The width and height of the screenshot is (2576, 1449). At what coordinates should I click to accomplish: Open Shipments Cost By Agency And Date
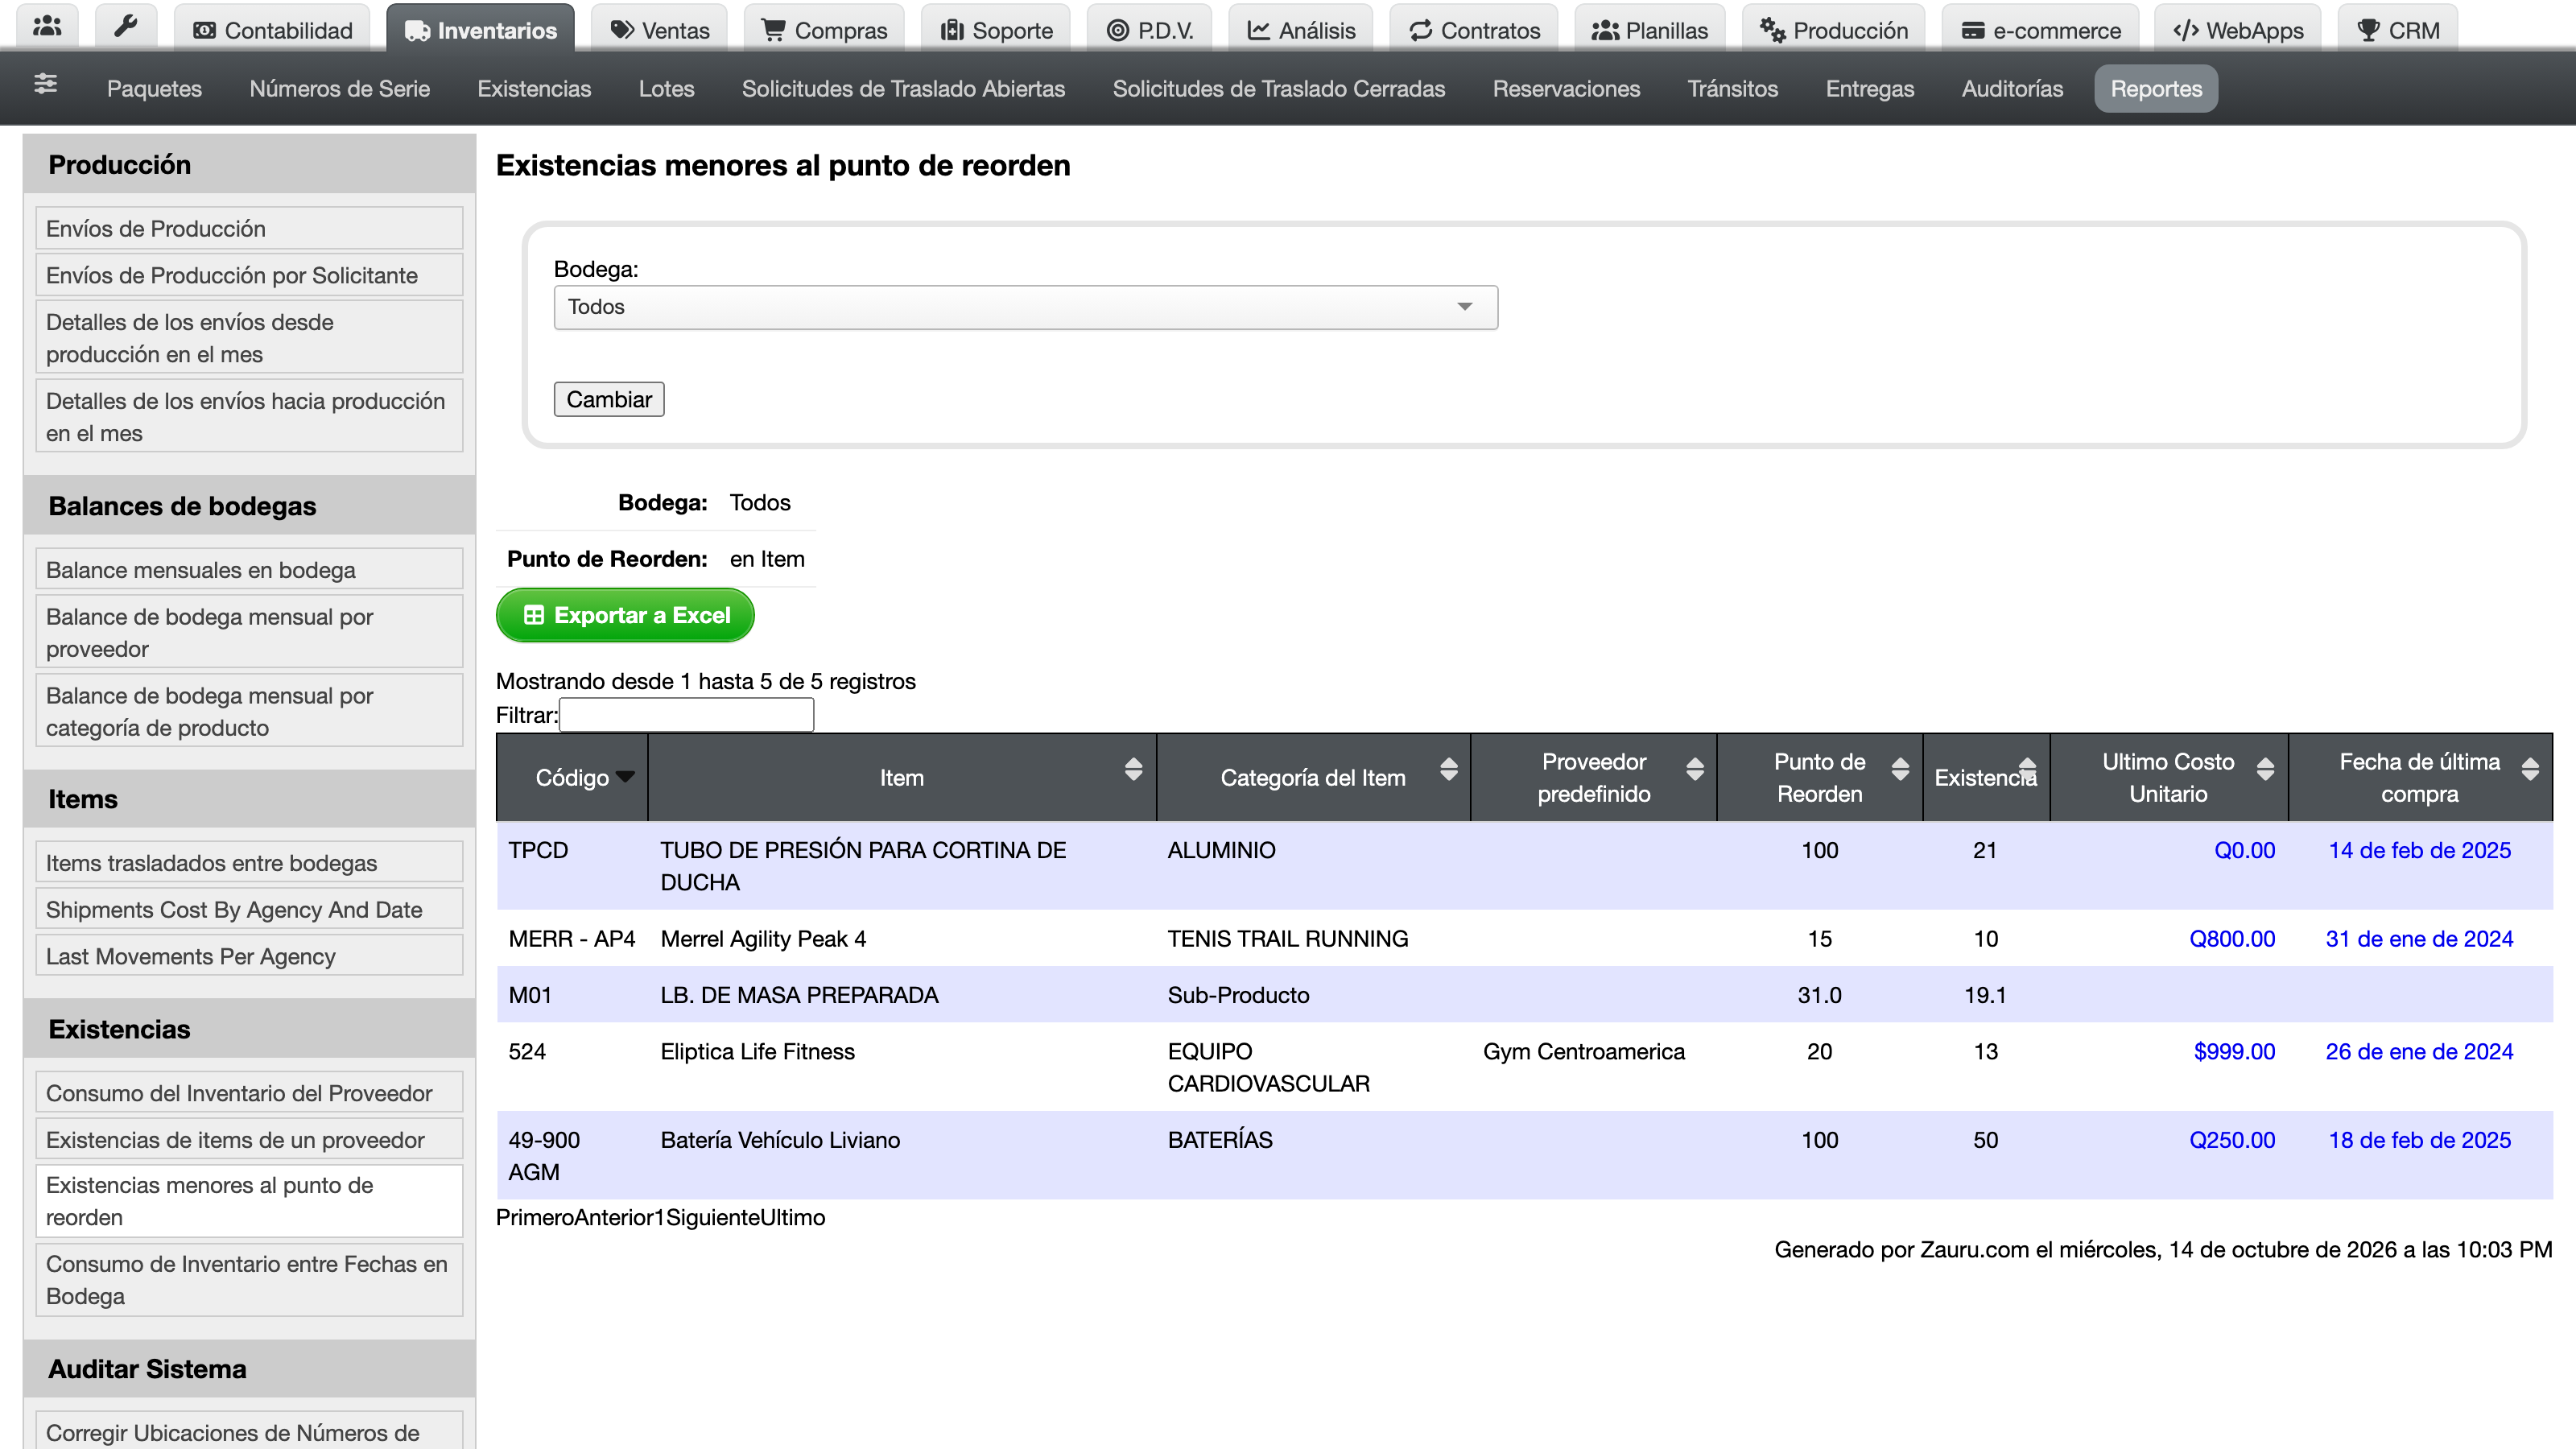pyautogui.click(x=249, y=909)
